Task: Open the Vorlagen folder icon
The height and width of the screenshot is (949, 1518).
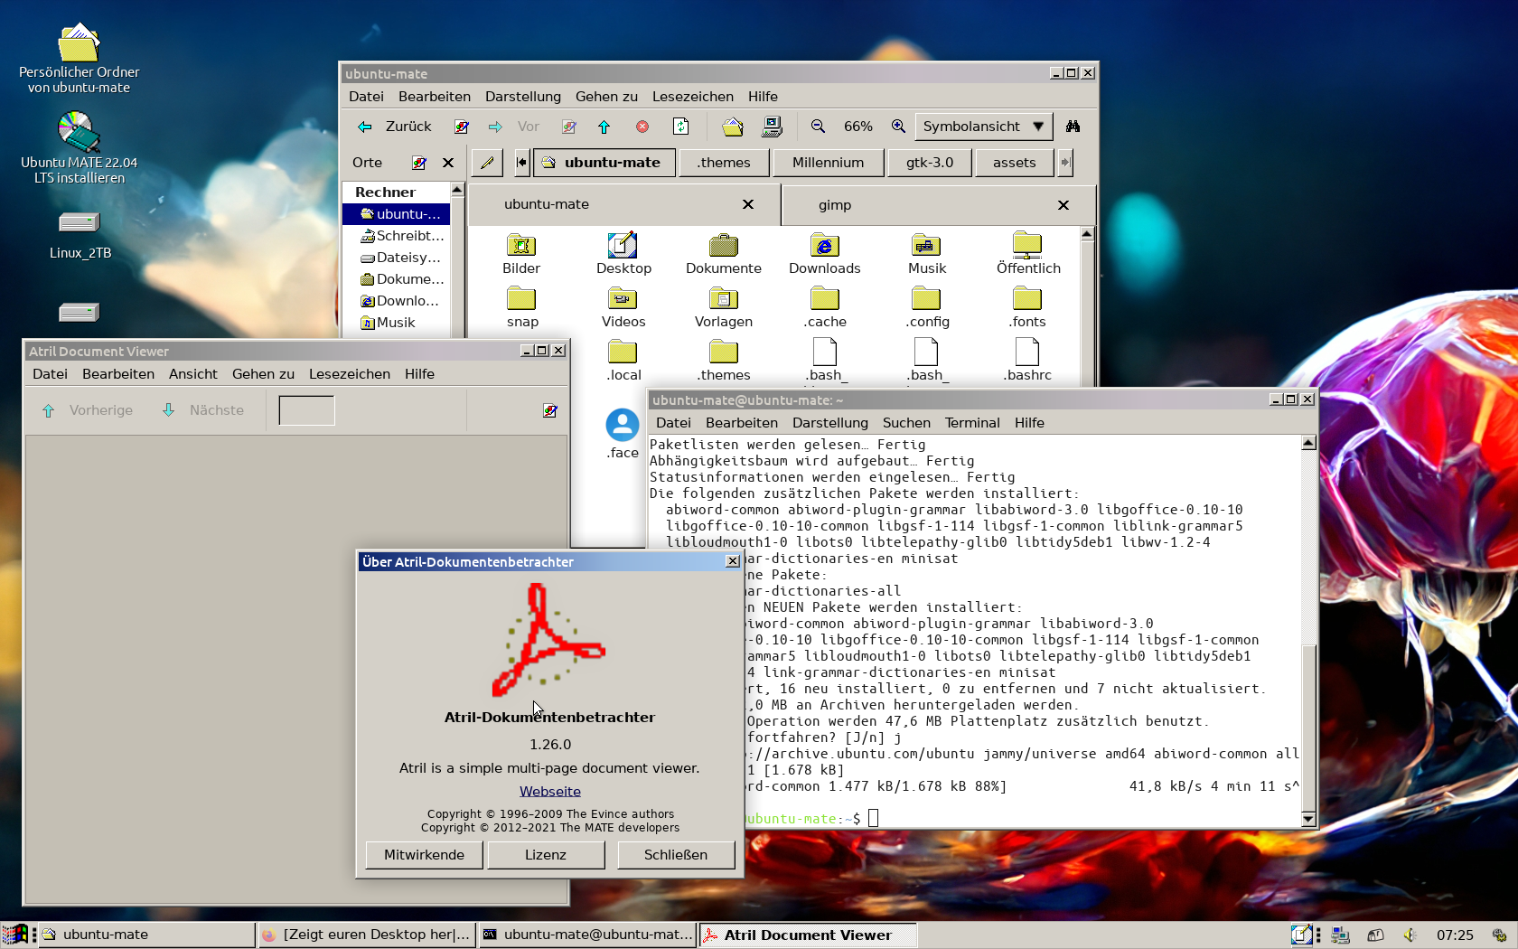Action: (x=724, y=298)
